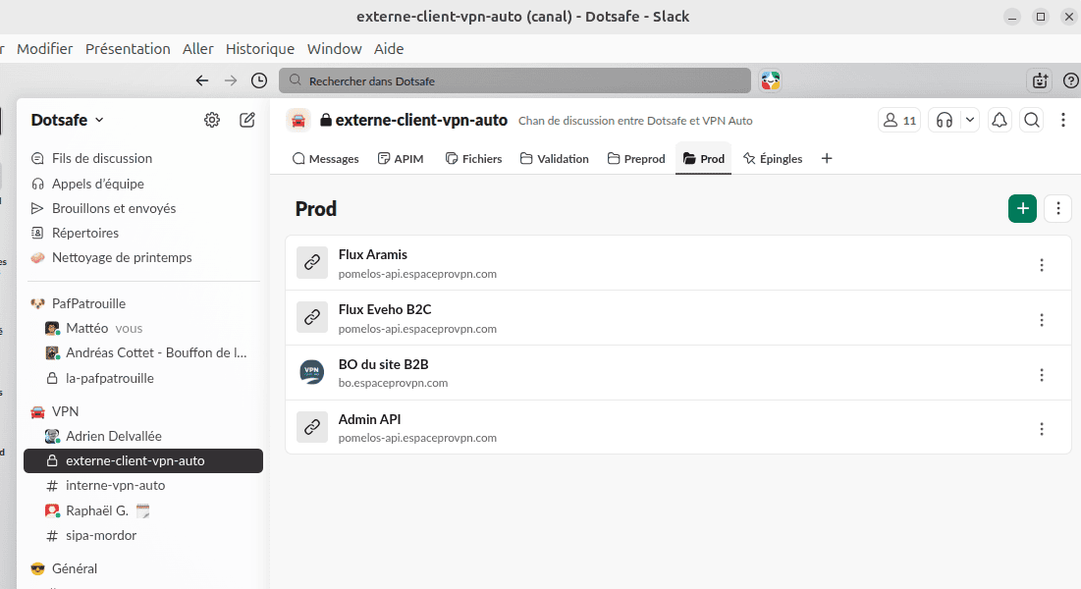Add a new tab with plus
Viewport: 1081px width, 589px height.
[x=827, y=159]
